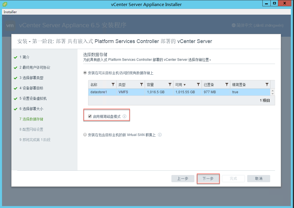This screenshot has width=294, height=208.
Task: Select step 8 配置网络设置
Action: [31, 129]
